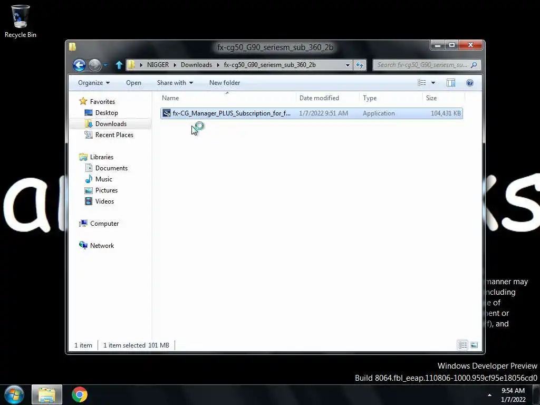This screenshot has height=405, width=540.
Task: Expand the arrow after Downloads breadcrumb
Action: click(x=218, y=65)
